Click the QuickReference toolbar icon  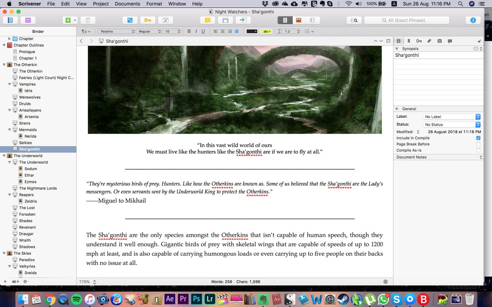[165, 20]
